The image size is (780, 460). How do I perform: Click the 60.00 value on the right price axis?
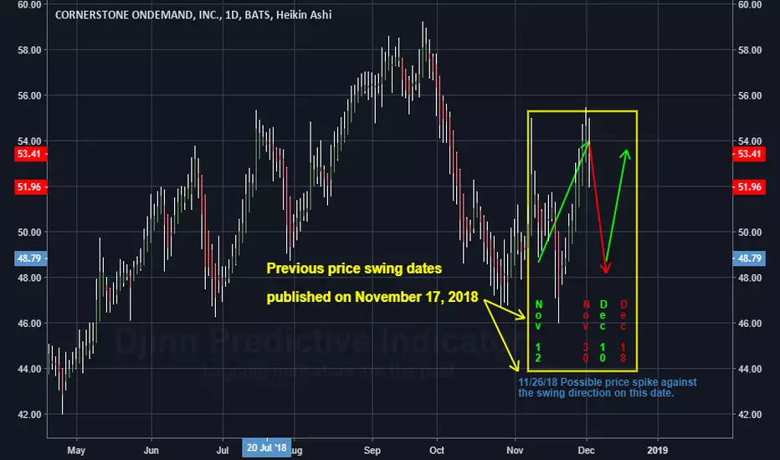(750, 5)
